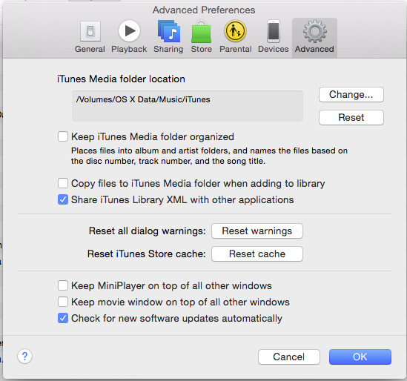The height and width of the screenshot is (381, 407).
Task: Click the Reset iTunes Store cache label
Action: tap(146, 254)
